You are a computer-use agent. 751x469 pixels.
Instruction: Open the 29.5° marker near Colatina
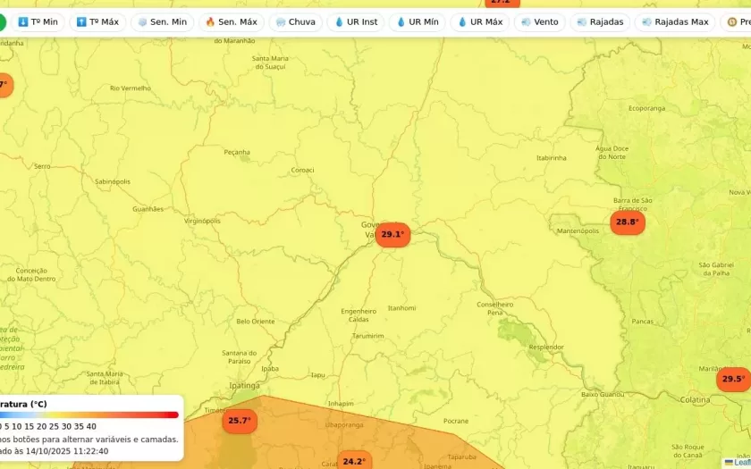[x=733, y=380]
